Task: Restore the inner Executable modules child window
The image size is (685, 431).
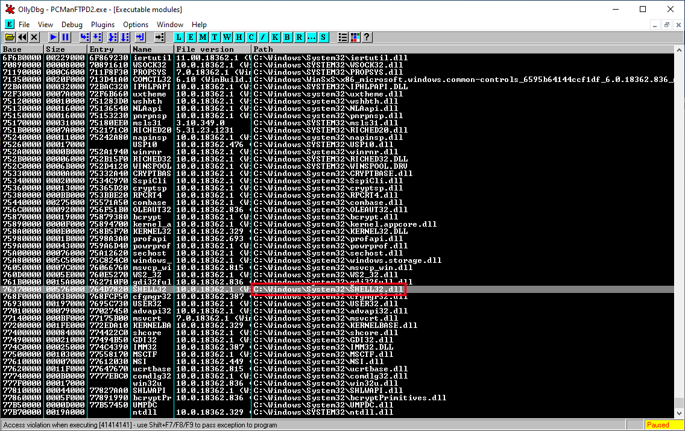Action: [x=667, y=25]
